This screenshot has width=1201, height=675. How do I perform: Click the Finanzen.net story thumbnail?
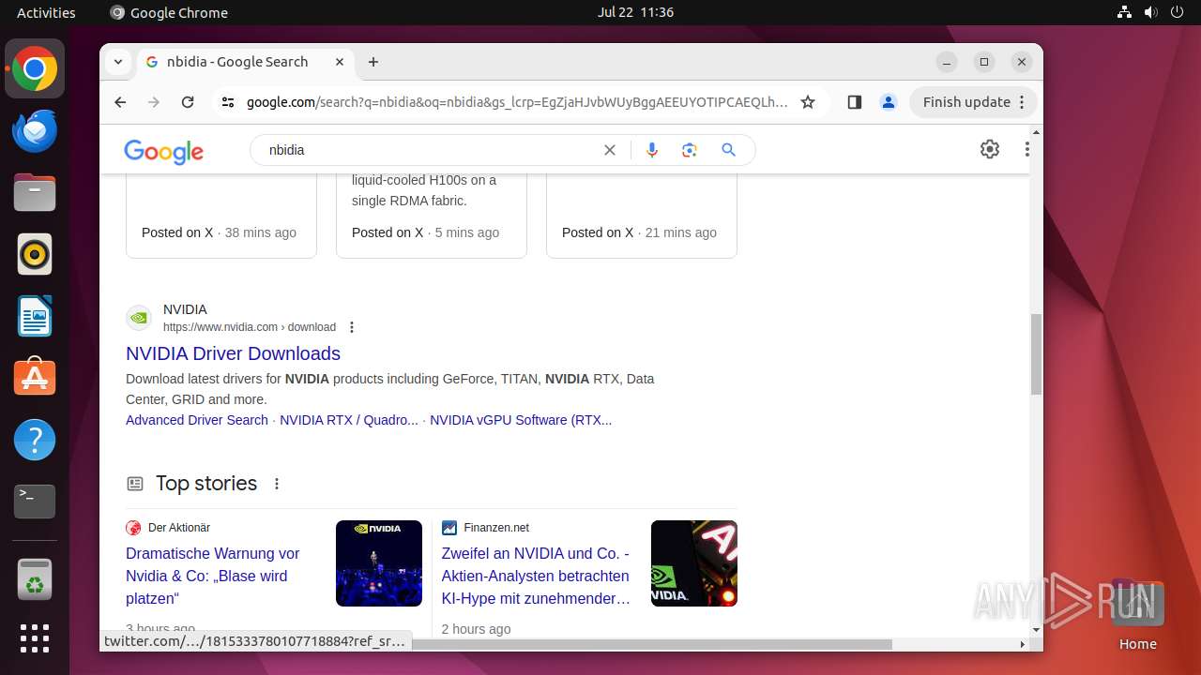pyautogui.click(x=694, y=563)
